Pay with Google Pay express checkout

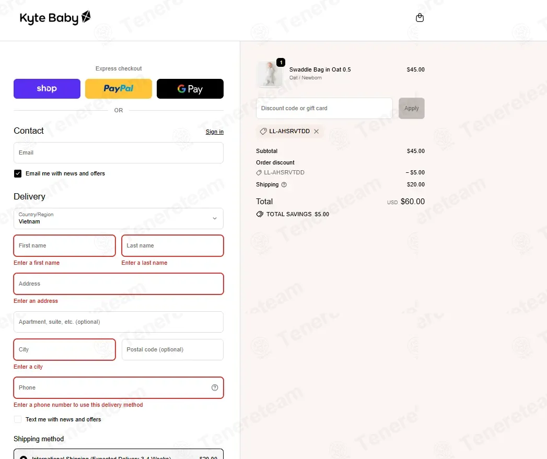click(x=190, y=89)
